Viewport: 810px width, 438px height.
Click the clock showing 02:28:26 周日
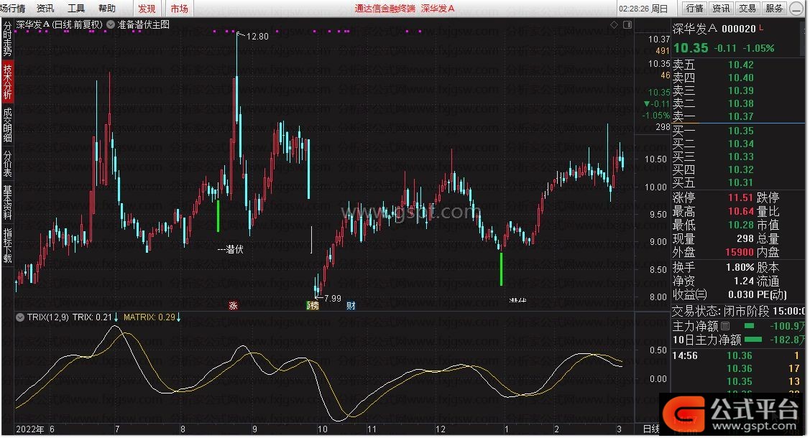pyautogui.click(x=643, y=9)
